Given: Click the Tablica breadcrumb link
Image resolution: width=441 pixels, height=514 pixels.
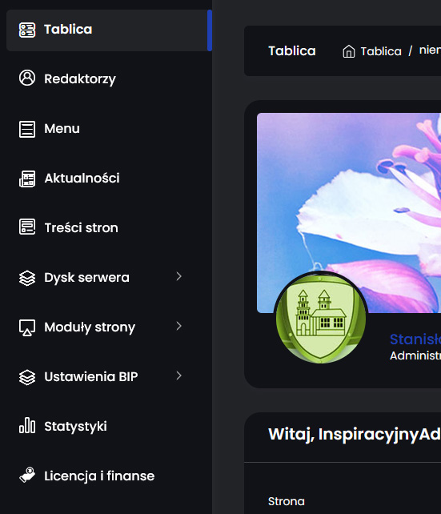Looking at the screenshot, I should pyautogui.click(x=381, y=51).
